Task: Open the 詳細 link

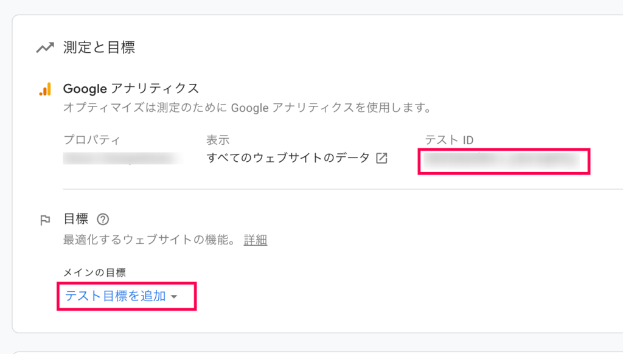Action: (x=256, y=240)
